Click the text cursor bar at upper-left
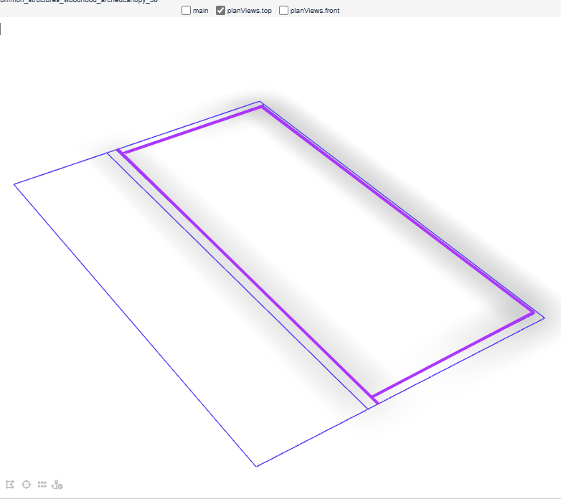The height and width of the screenshot is (499, 561). click(x=1, y=29)
